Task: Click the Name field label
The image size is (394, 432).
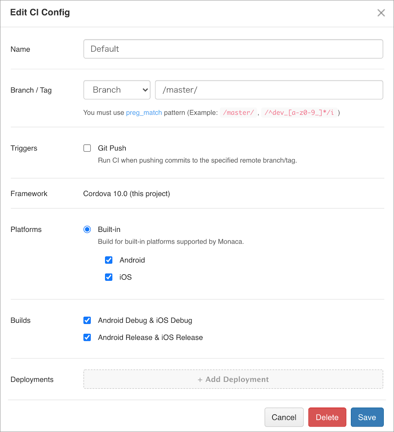Action: (20, 49)
